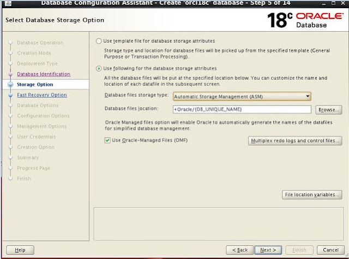Open Database files storage type dropdown
Viewport: 349px width, 259px height.
(x=242, y=96)
